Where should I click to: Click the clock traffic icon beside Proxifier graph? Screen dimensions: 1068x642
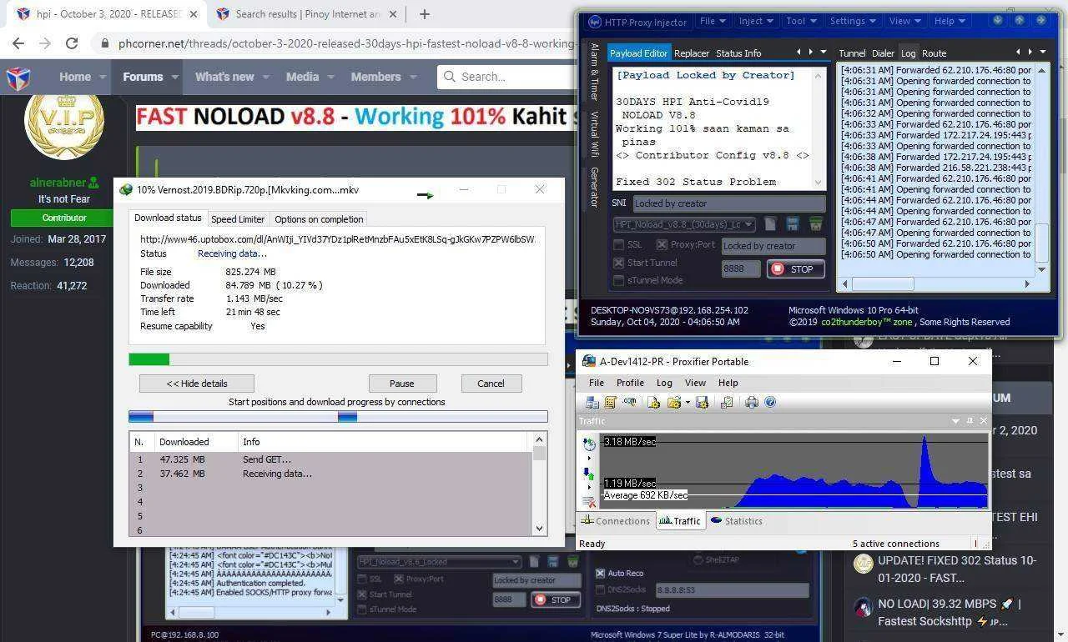point(589,444)
